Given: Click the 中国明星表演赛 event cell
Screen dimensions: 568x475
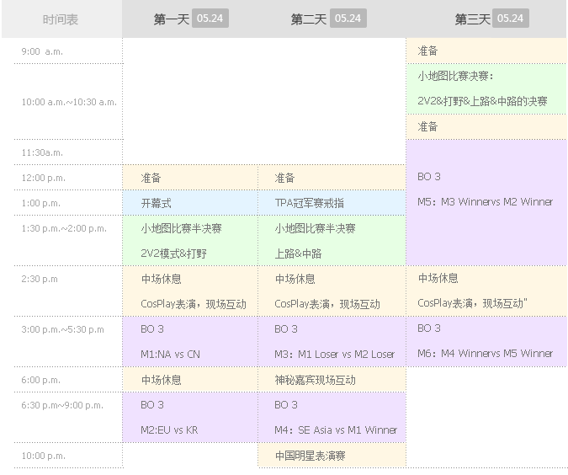Looking at the screenshot, I should pyautogui.click(x=310, y=456).
